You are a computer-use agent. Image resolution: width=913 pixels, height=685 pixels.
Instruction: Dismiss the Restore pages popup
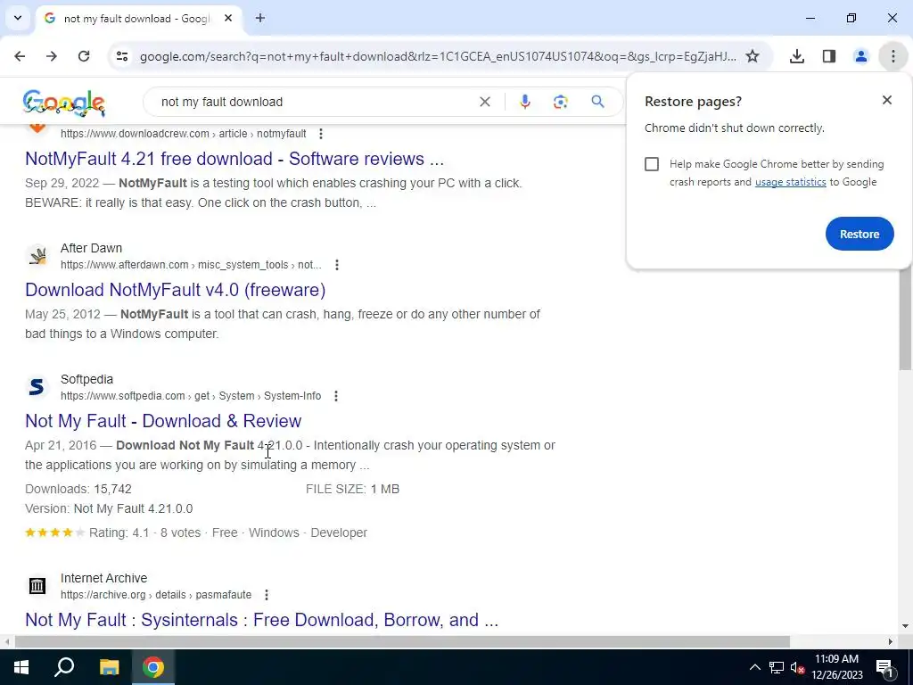pyautogui.click(x=887, y=100)
